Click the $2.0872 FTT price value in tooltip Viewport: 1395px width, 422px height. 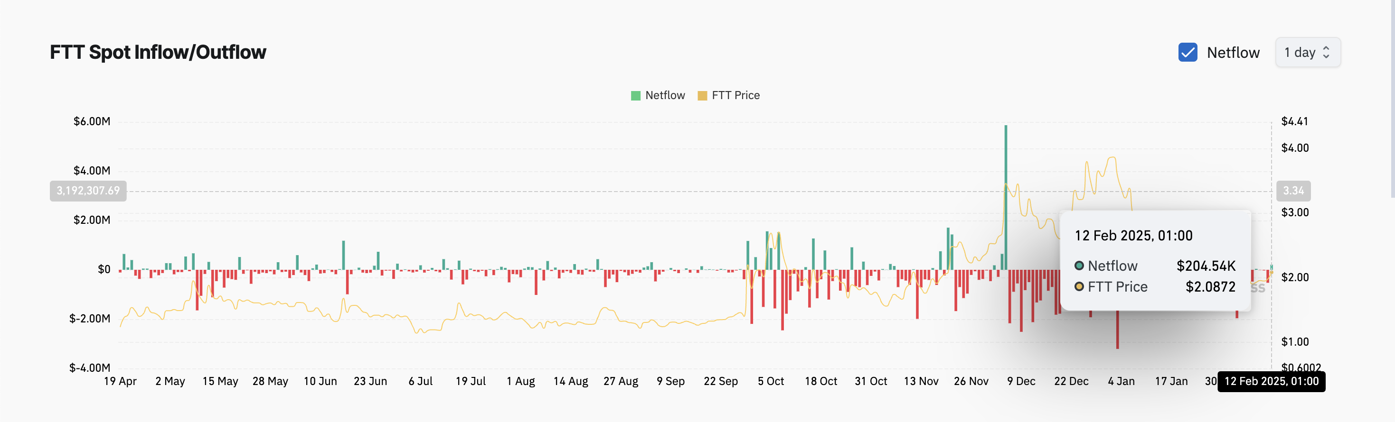[1210, 287]
